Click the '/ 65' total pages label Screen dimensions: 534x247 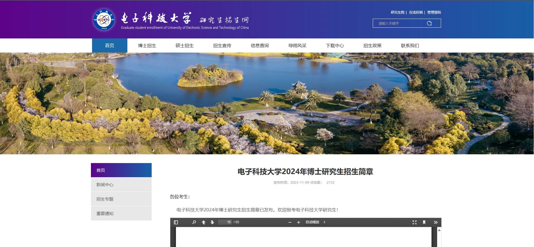236,222
